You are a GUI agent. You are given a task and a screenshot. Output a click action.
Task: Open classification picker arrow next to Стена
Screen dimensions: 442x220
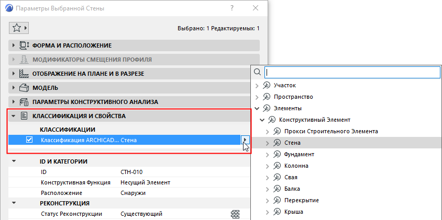[245, 140]
